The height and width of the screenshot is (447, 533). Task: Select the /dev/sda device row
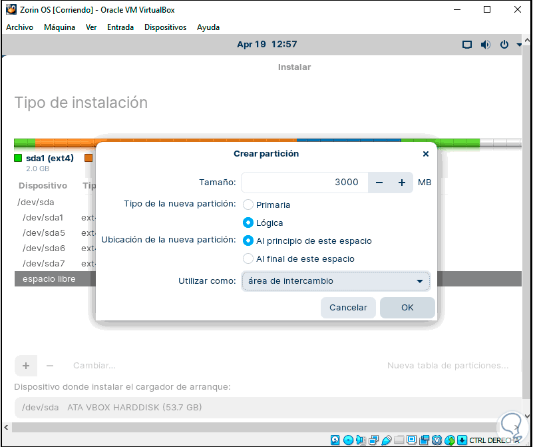click(36, 203)
